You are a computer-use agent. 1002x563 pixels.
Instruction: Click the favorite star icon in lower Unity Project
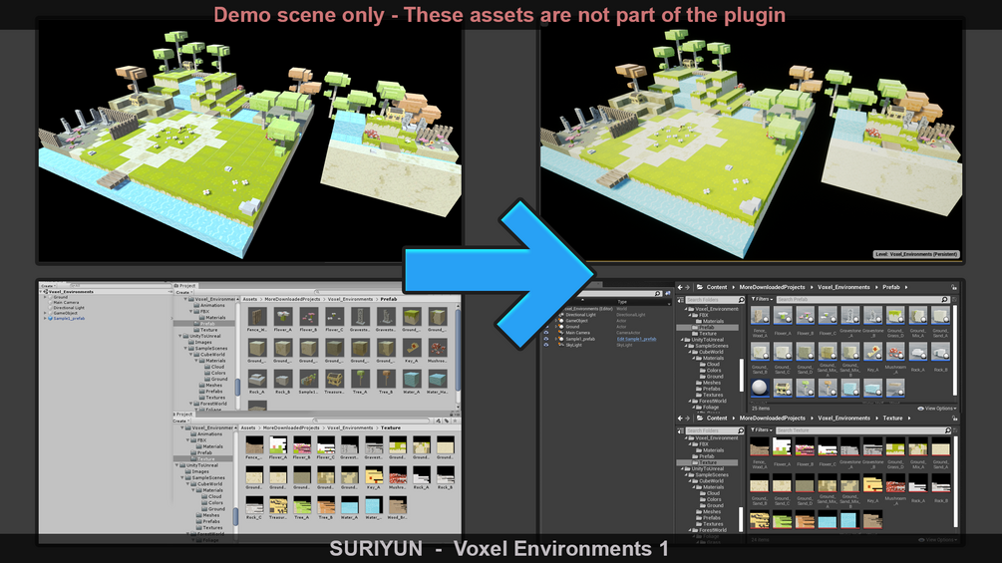[455, 421]
